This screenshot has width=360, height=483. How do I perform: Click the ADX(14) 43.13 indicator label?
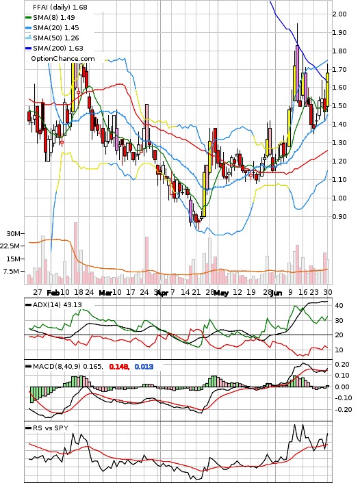57,305
